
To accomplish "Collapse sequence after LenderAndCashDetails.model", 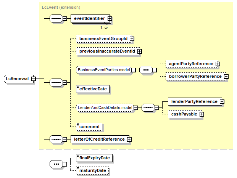I will pos(157,107).
